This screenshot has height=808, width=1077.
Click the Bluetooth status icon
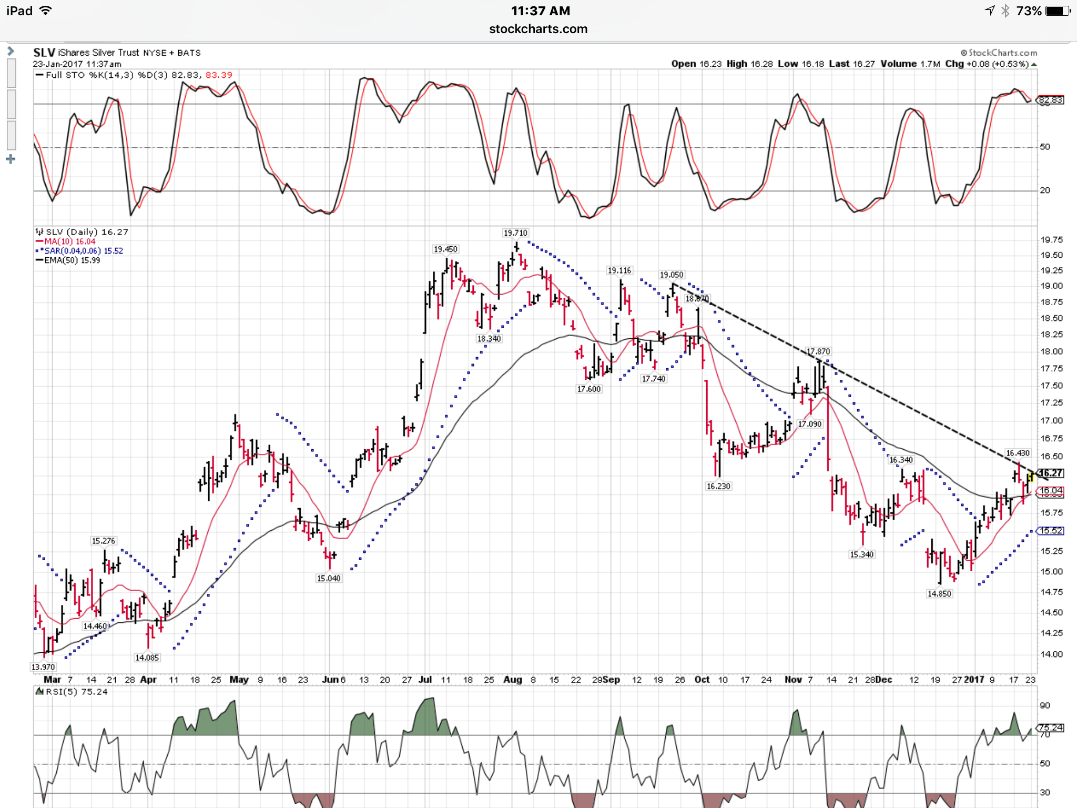click(x=1005, y=11)
